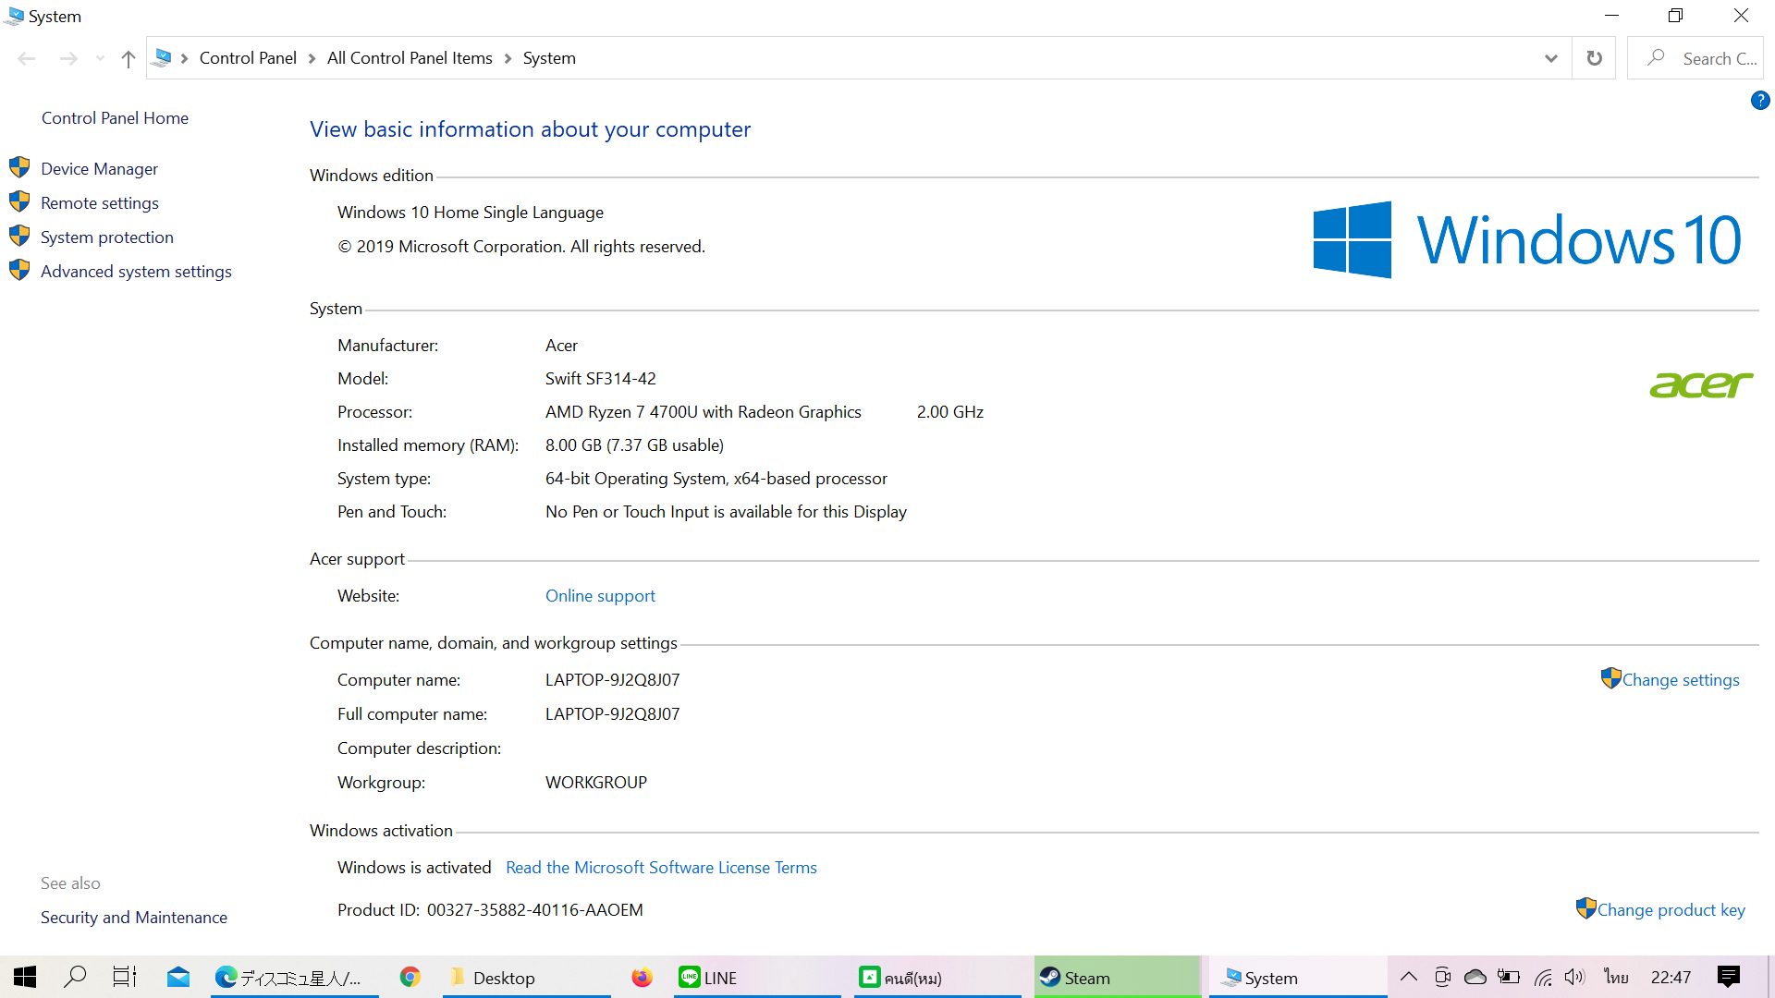
Task: Switch to the green LINE chat taskbar window
Action: [937, 977]
